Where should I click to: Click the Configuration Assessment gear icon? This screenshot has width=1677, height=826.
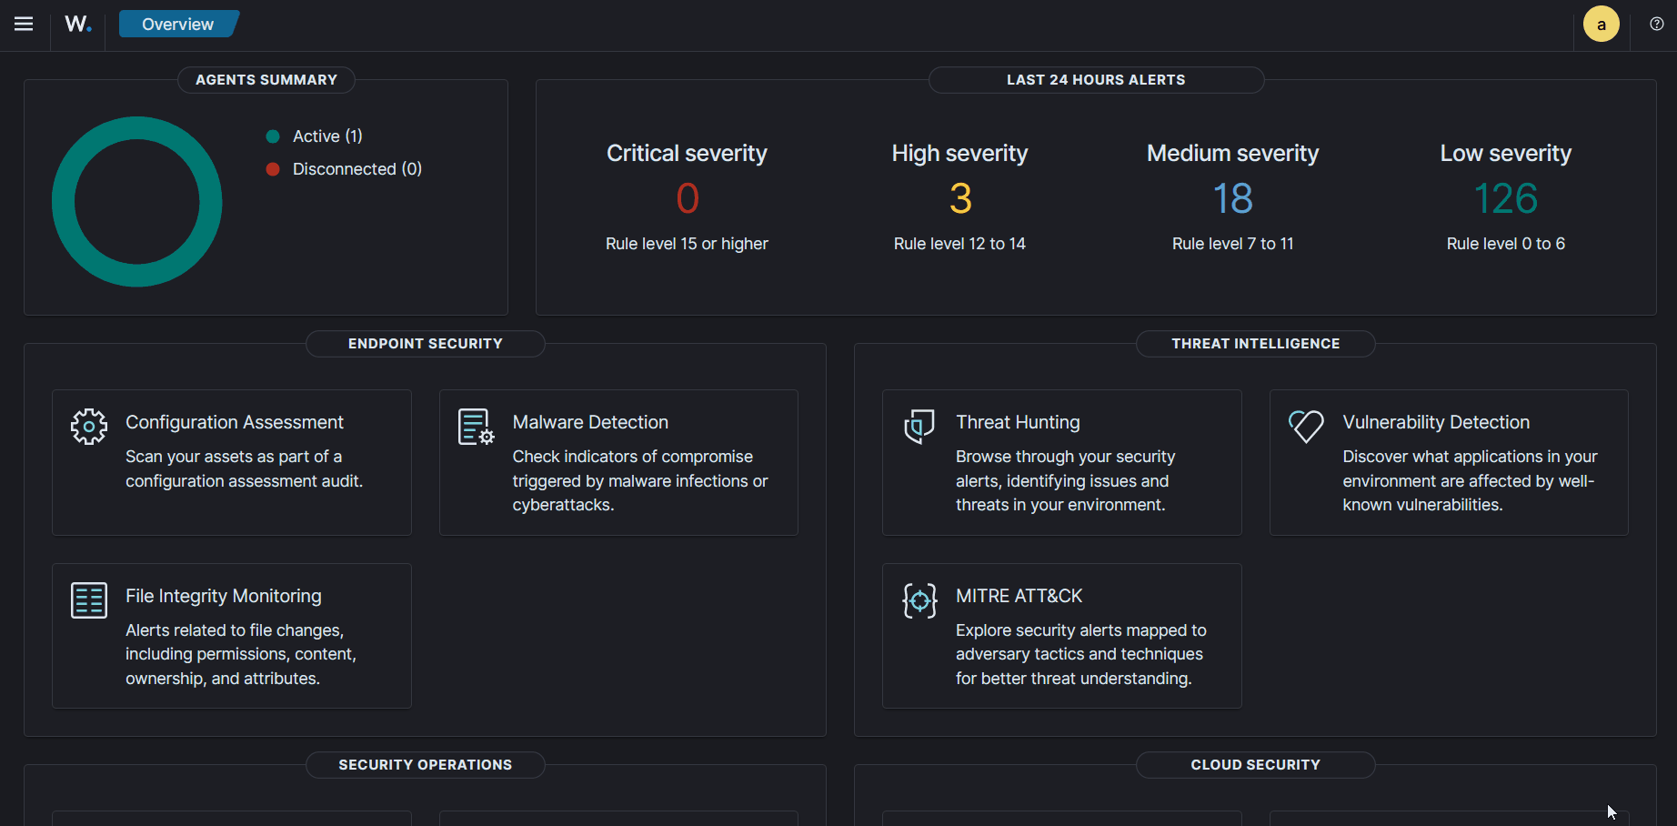coord(89,426)
